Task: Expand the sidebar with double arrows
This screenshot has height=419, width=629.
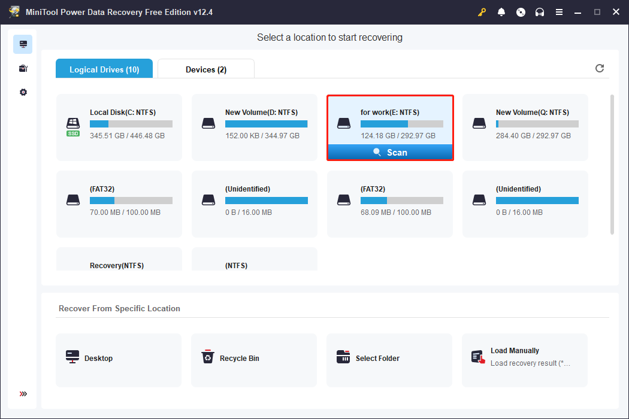Action: (x=23, y=394)
